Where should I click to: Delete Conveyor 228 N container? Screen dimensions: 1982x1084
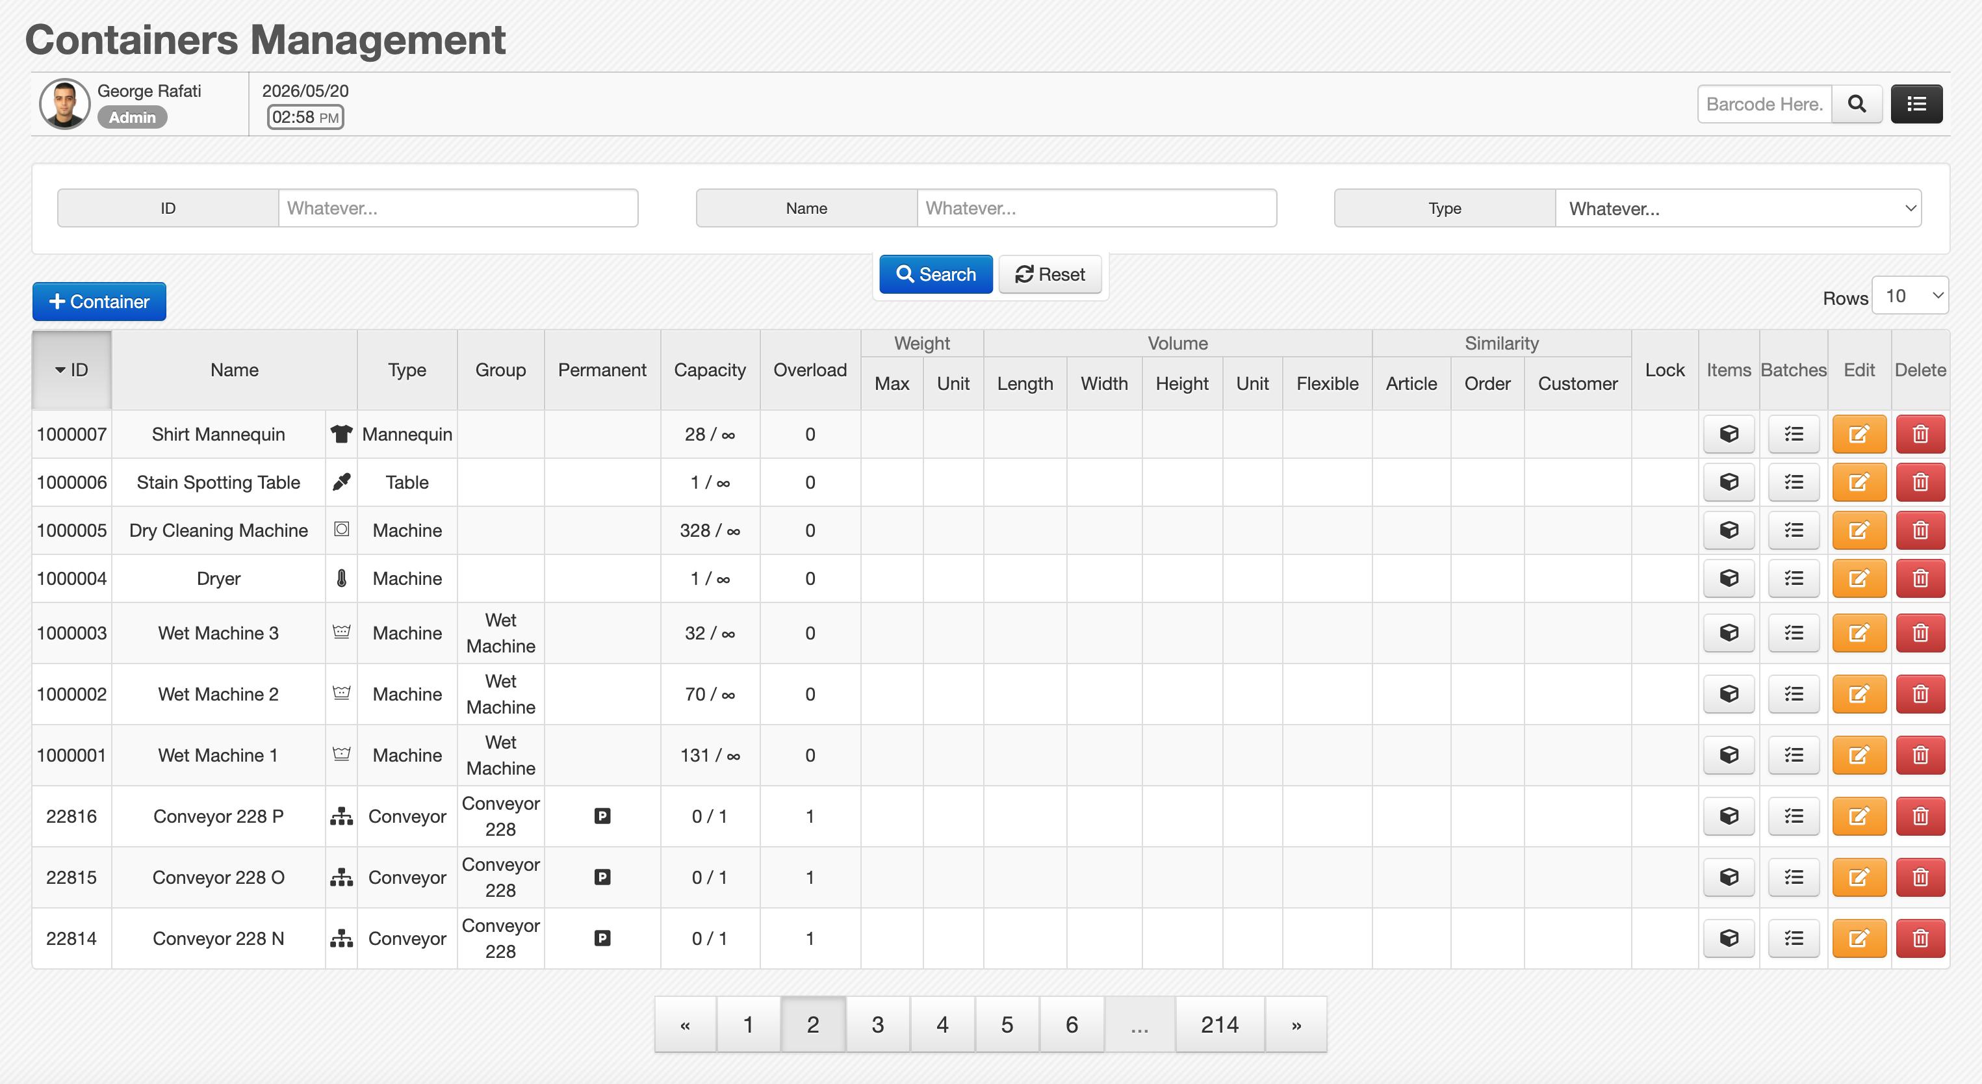coord(1920,938)
